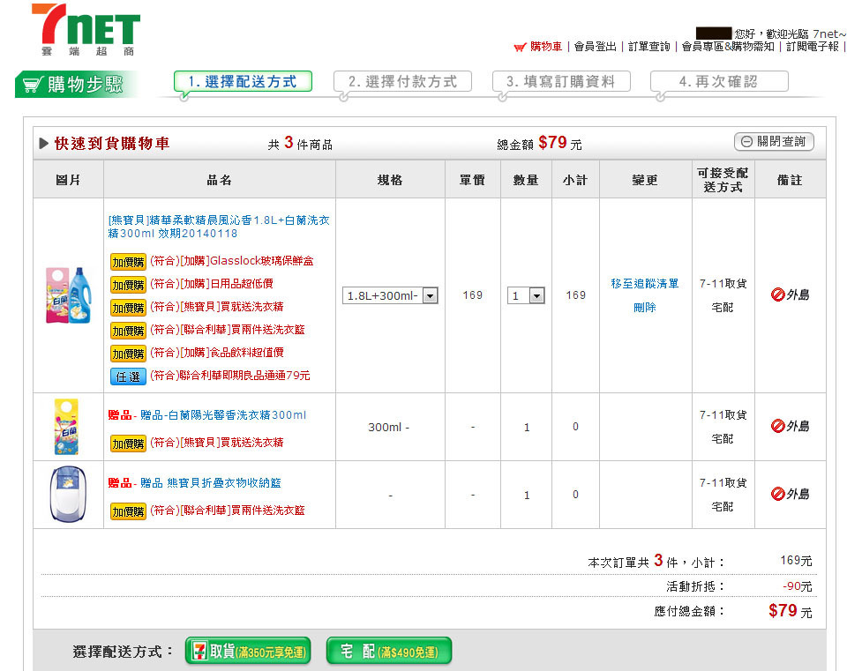Click the 任選 blue badge
Viewport: 862px width, 671px height.
pyautogui.click(x=128, y=377)
